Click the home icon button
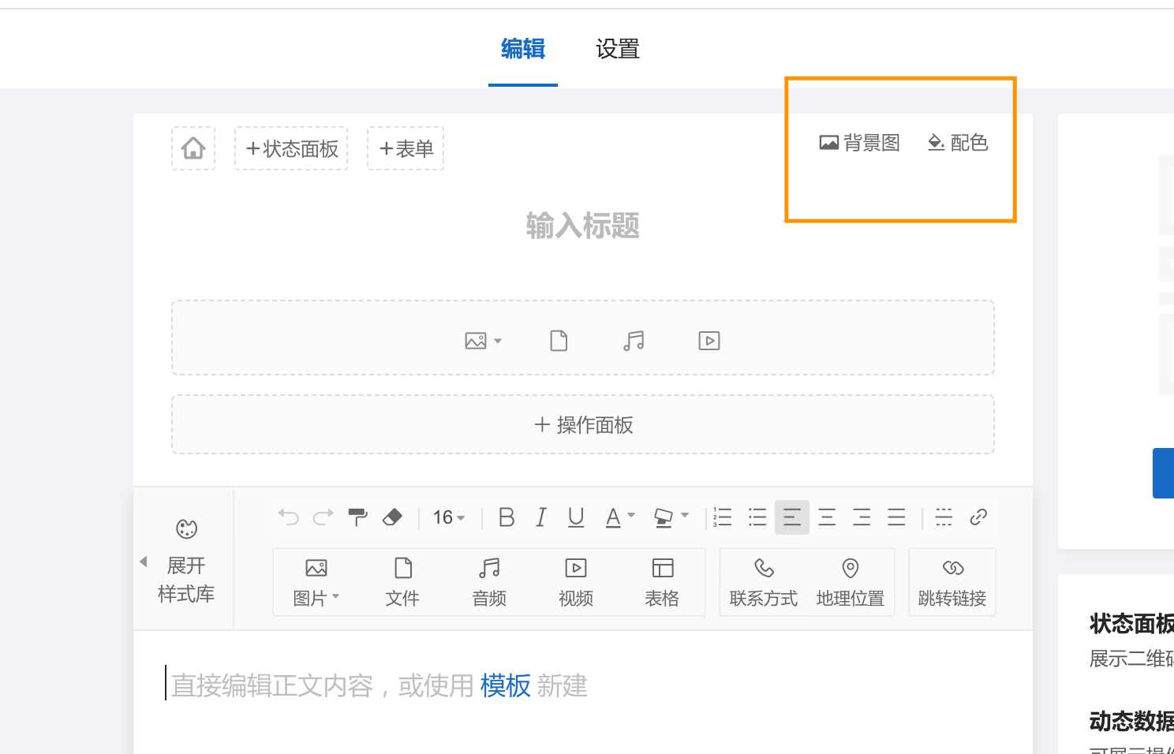Viewport: 1174px width, 754px height. point(193,148)
